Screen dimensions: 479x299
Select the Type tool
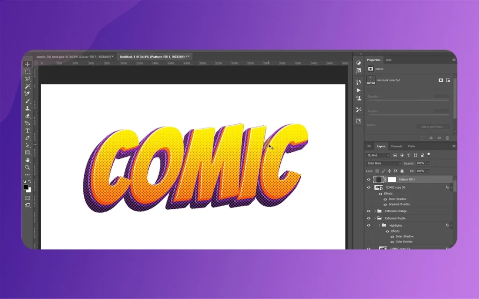[28, 131]
